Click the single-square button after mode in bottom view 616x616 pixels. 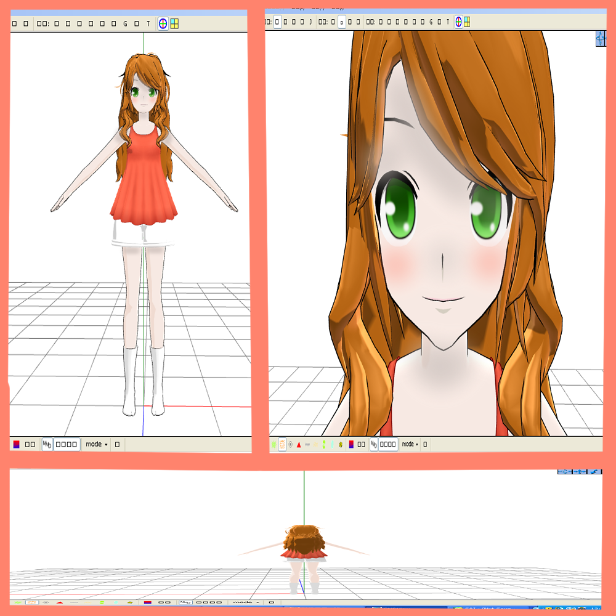tap(271, 602)
